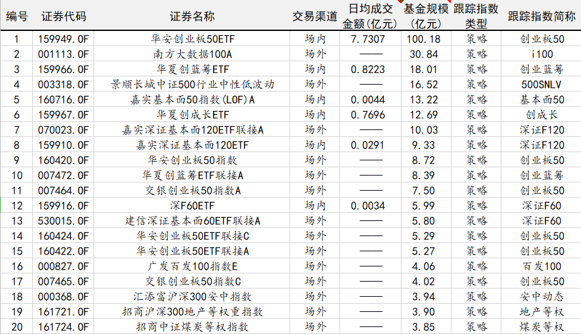581x334 pixels.
Task: Click the 基金规模(亿元) header
Action: (x=426, y=16)
